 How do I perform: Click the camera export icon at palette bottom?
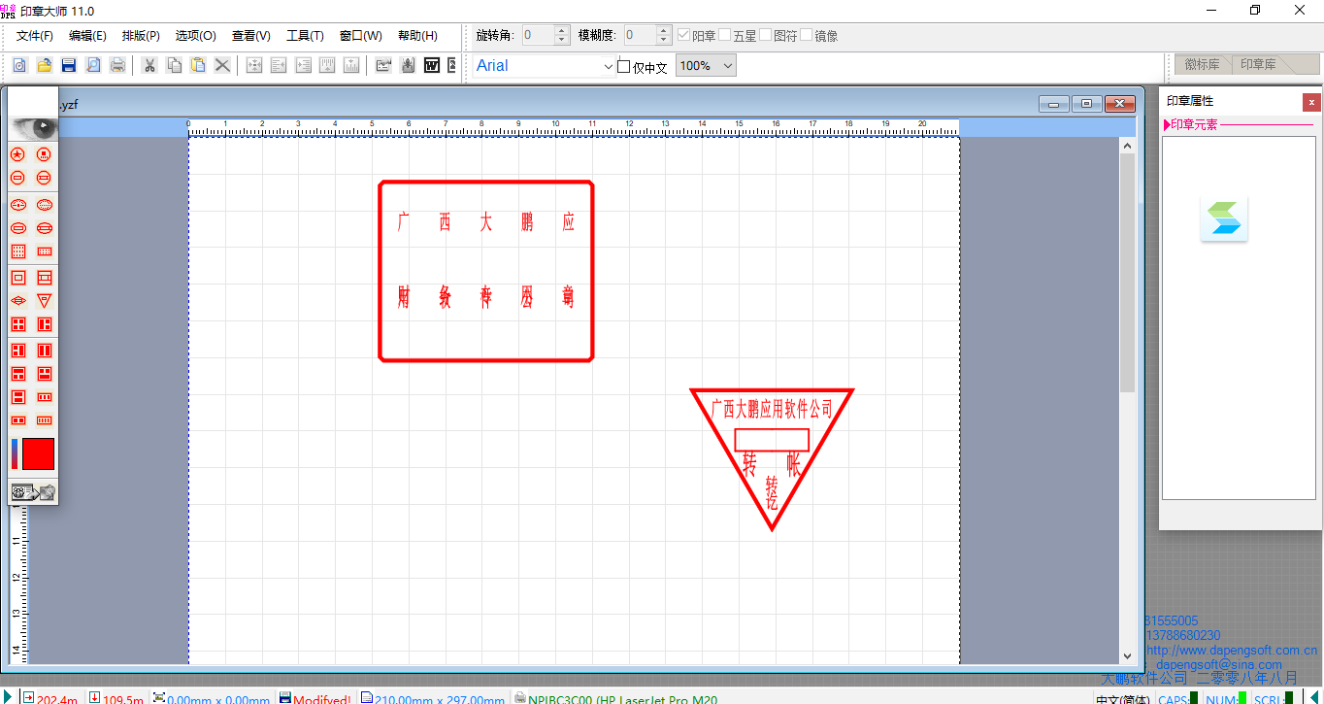[33, 492]
